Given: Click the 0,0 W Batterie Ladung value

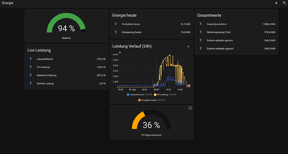Looking at the screenshot, I should pos(103,83).
